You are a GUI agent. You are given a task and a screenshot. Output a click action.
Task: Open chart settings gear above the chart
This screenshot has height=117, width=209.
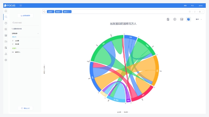click(x=175, y=19)
